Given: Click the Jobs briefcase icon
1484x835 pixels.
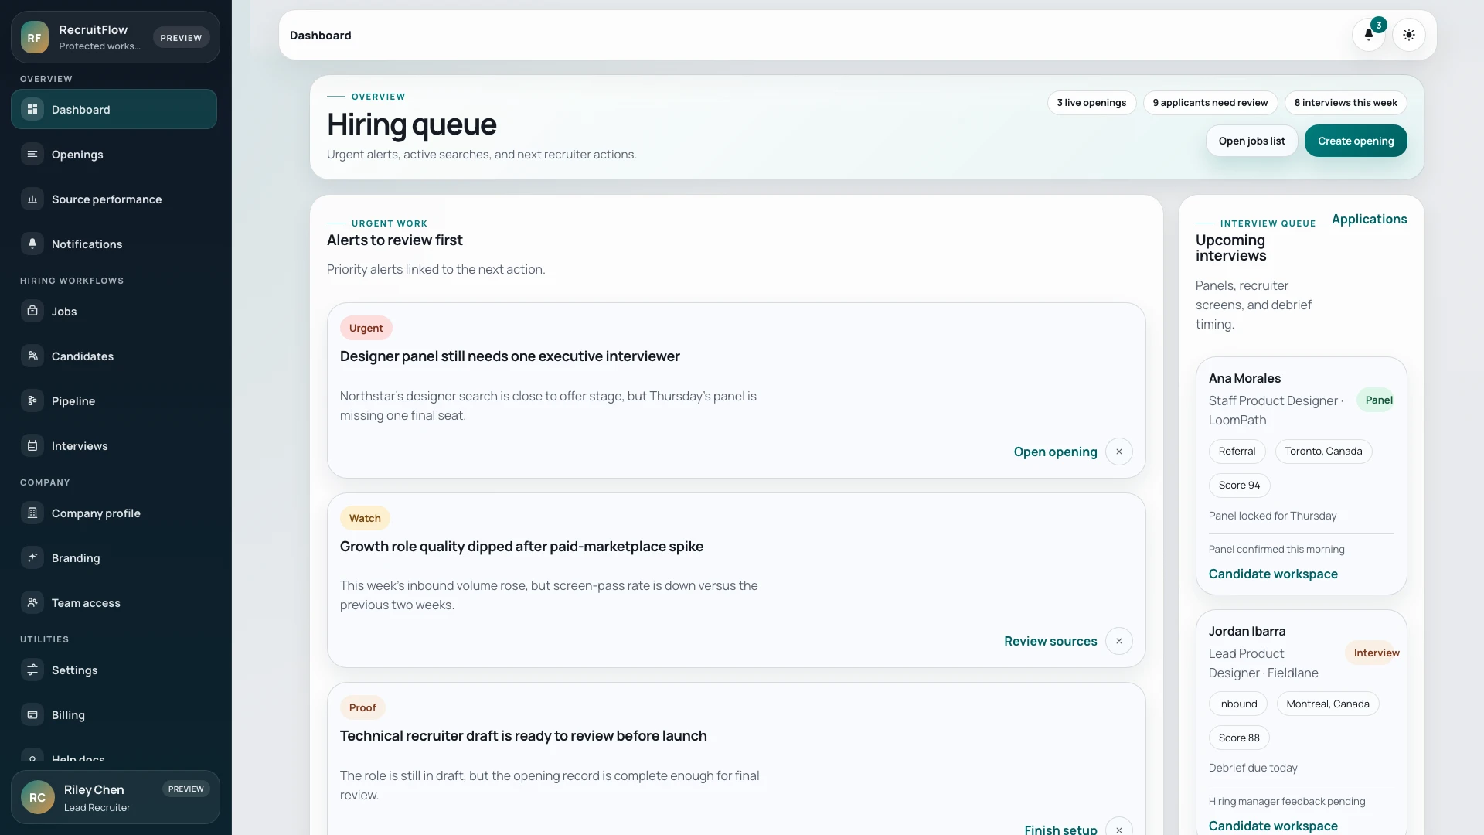Looking at the screenshot, I should [32, 311].
